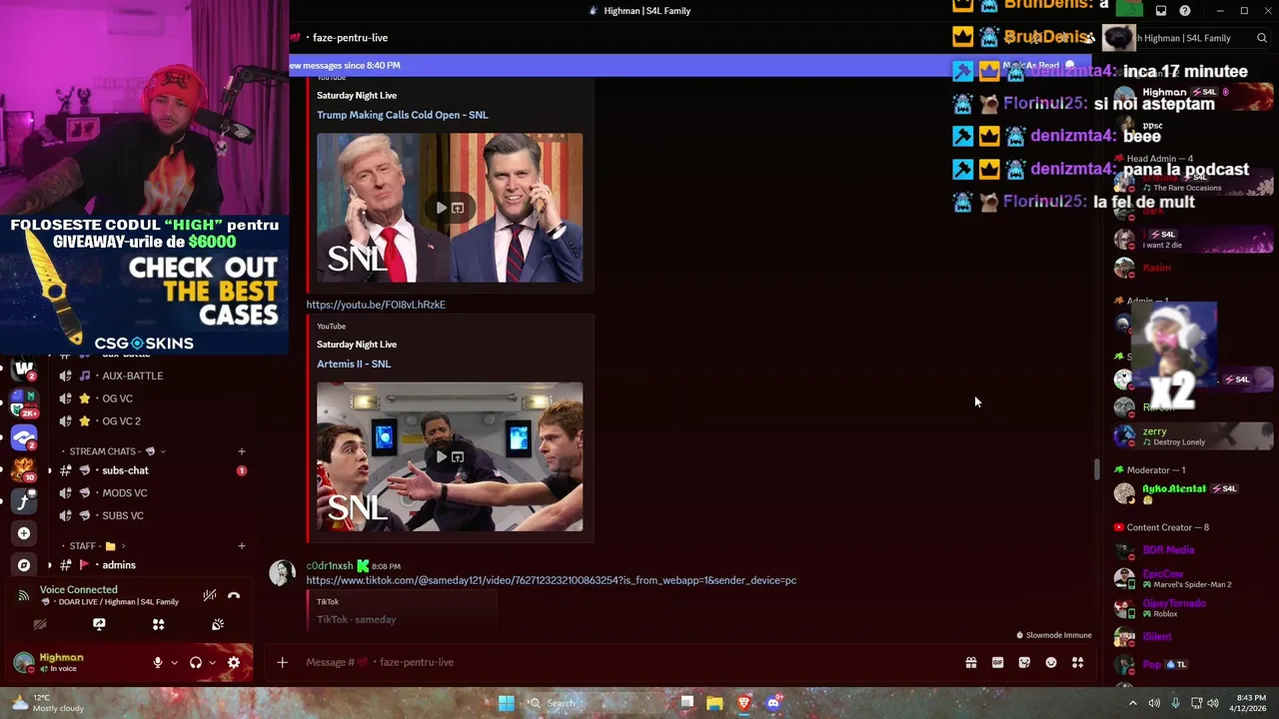Viewport: 1279px width, 719px height.
Task: Share your screen from voice panel
Action: click(99, 624)
